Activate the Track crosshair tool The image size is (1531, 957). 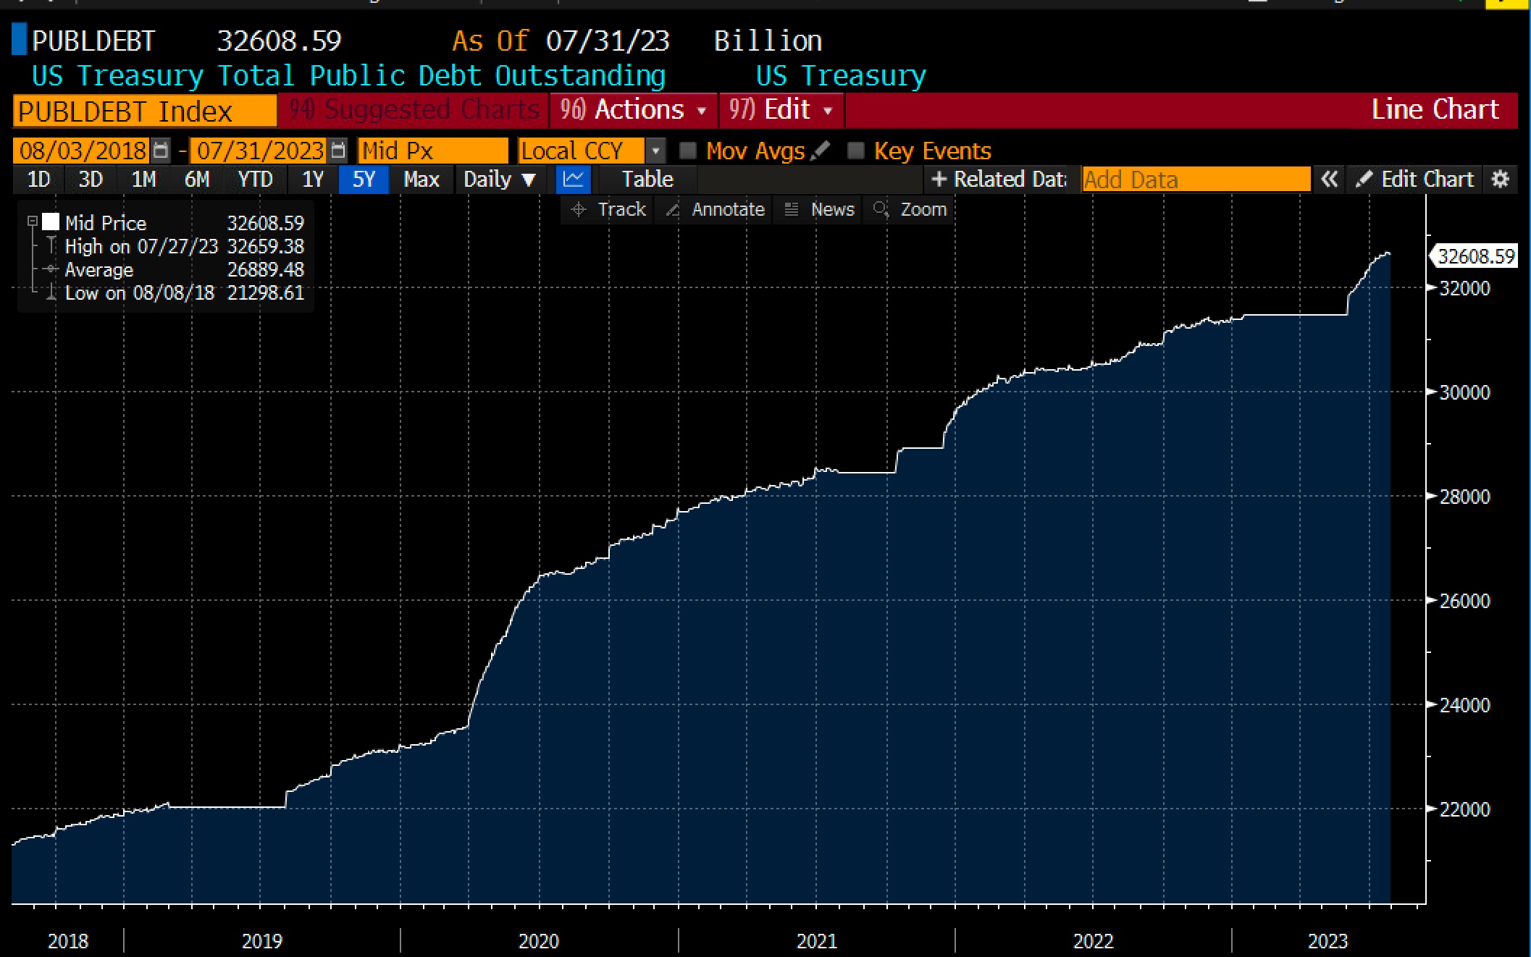point(608,210)
